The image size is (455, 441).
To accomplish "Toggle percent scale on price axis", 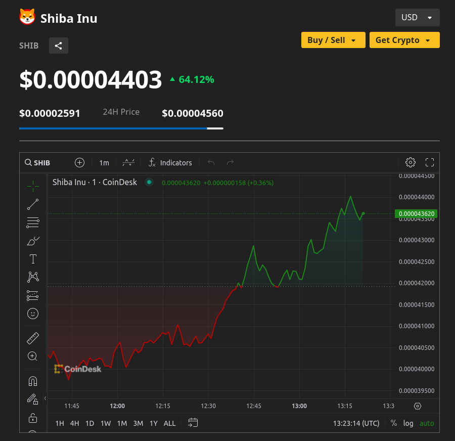I will click(394, 423).
